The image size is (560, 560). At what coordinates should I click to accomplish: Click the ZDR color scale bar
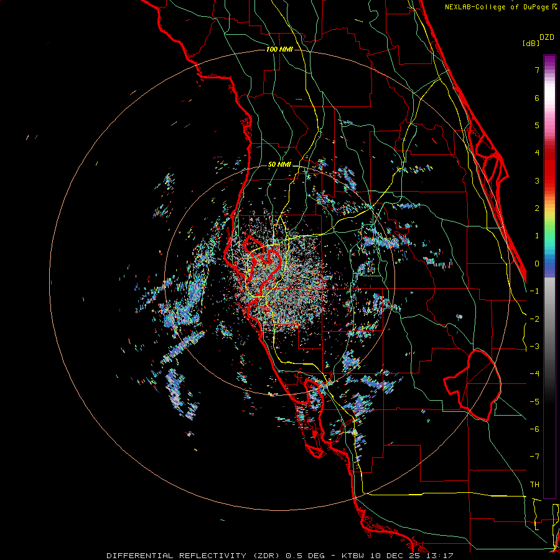tap(549, 276)
